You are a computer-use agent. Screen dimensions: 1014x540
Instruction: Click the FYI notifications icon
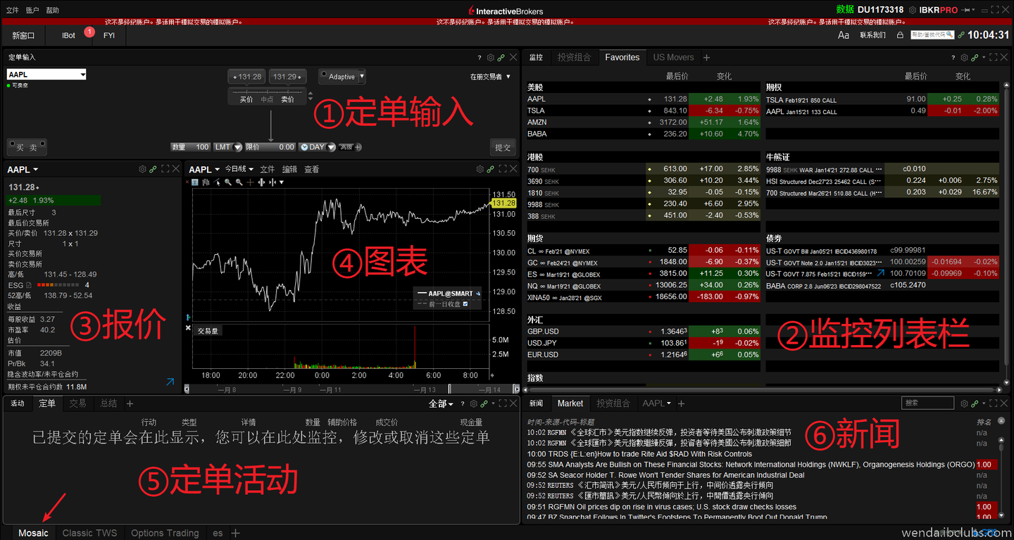coord(108,34)
